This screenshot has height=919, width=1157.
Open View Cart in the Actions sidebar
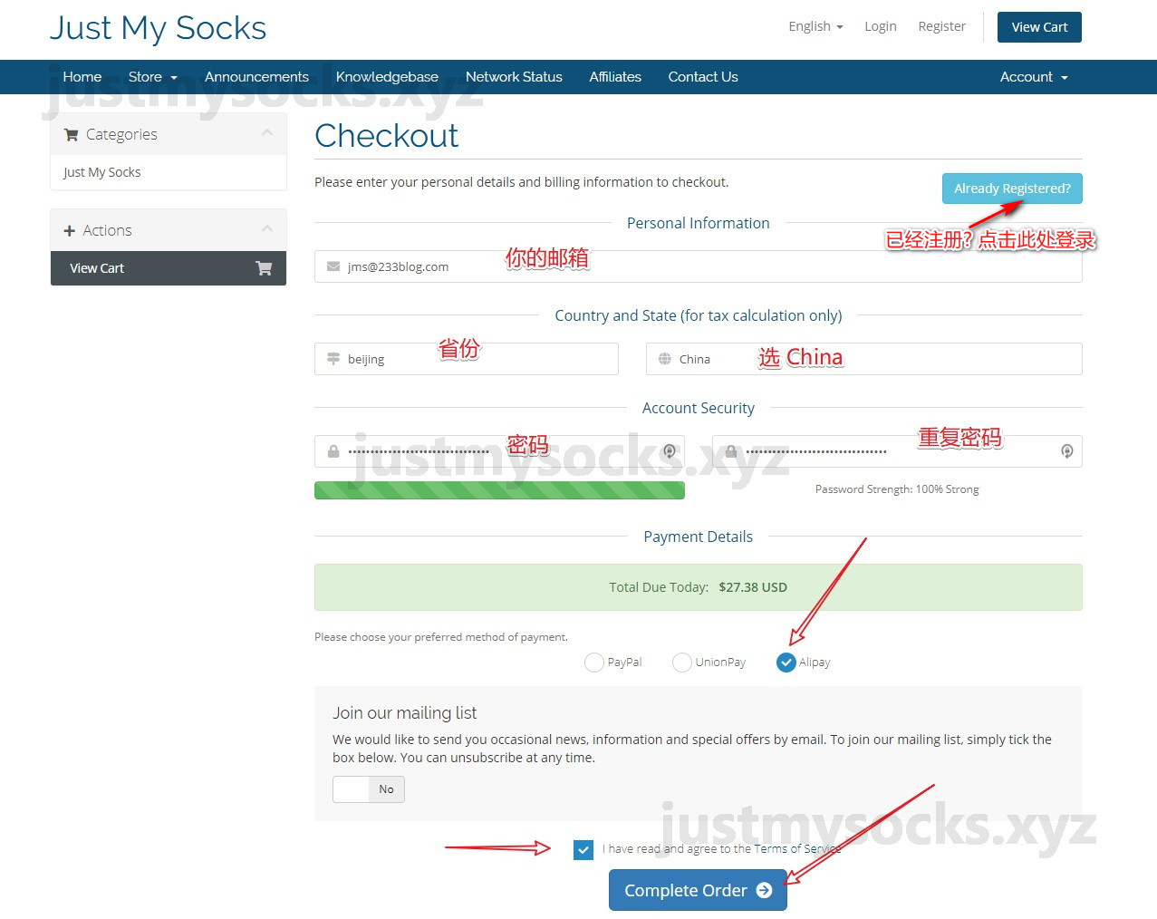point(169,268)
